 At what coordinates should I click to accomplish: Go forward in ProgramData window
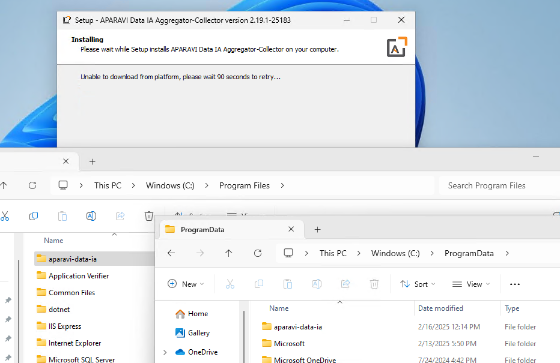coord(200,253)
